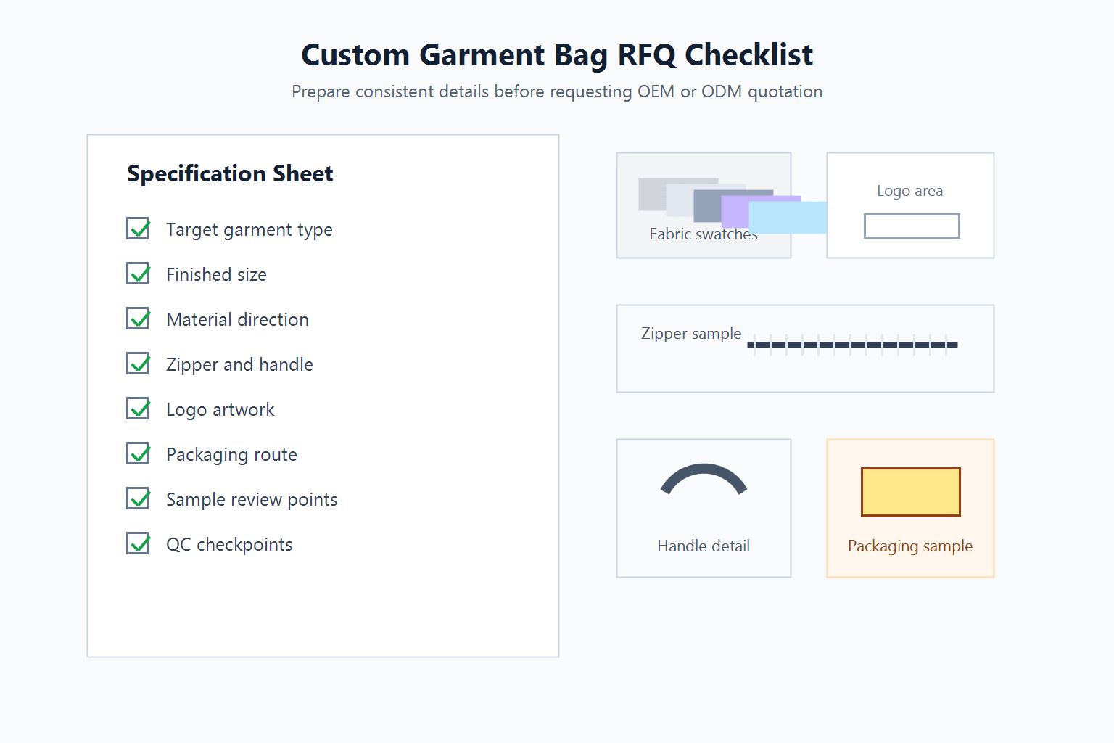The width and height of the screenshot is (1114, 743).
Task: Click the 'Finished size' text
Action: click(217, 274)
